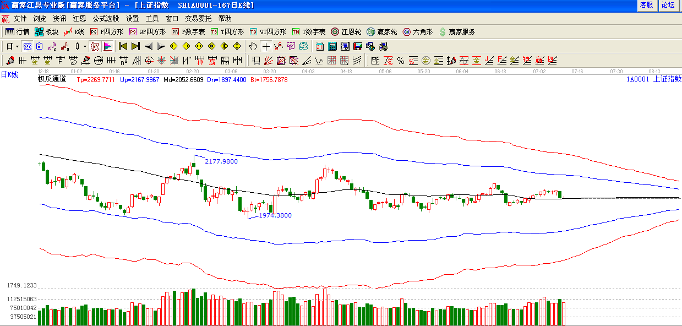Toggle the pink flag indicator button
The width and height of the screenshot is (682, 326).
point(108,46)
